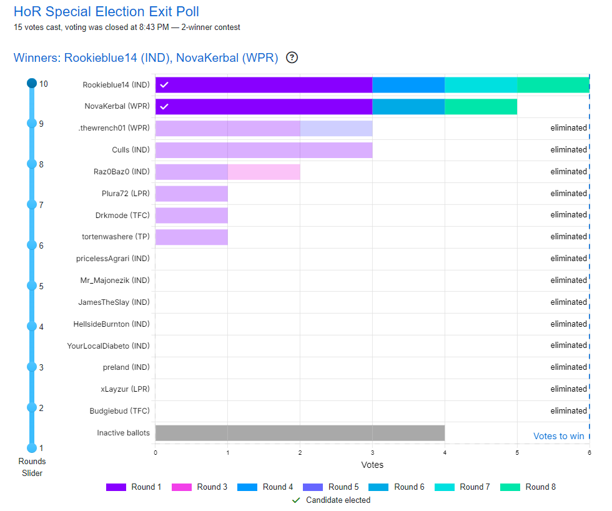Click the Culls (IND) vote bar

[x=264, y=150]
